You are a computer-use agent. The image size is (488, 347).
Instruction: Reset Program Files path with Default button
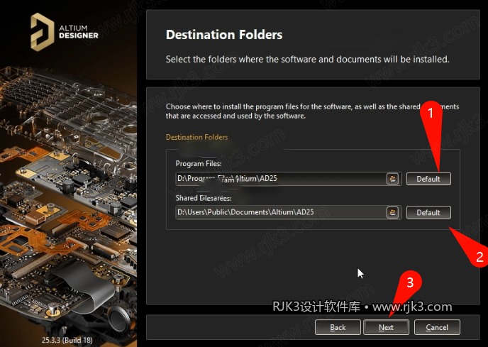click(x=428, y=179)
